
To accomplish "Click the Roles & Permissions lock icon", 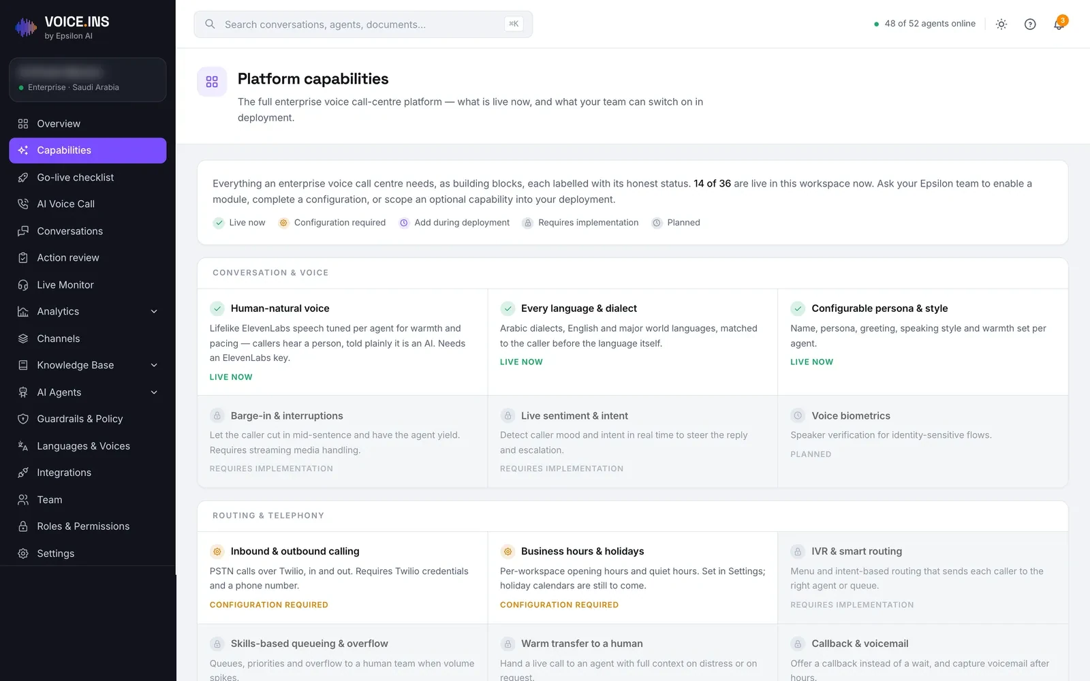I will [x=23, y=527].
